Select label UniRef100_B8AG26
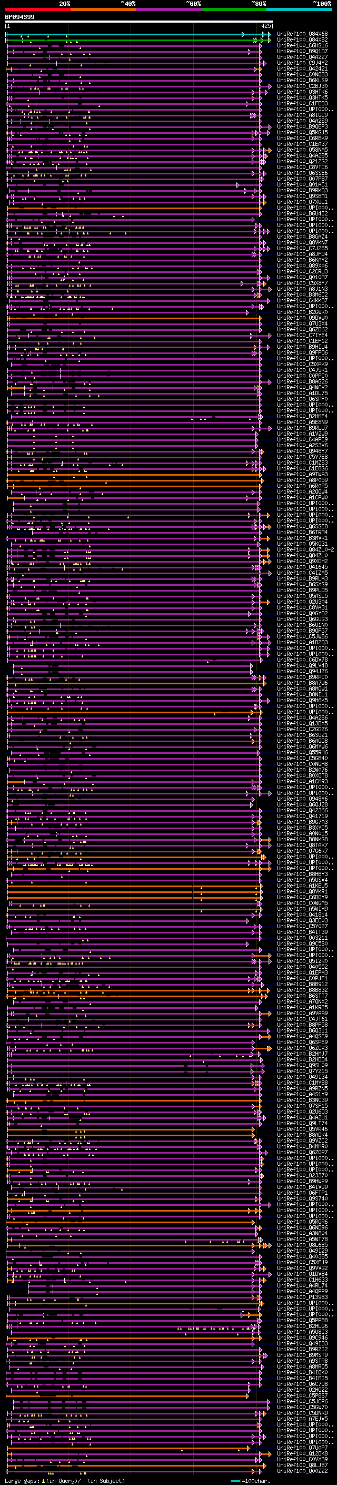Image resolution: width=337 pixels, height=1485 pixels. tap(302, 381)
